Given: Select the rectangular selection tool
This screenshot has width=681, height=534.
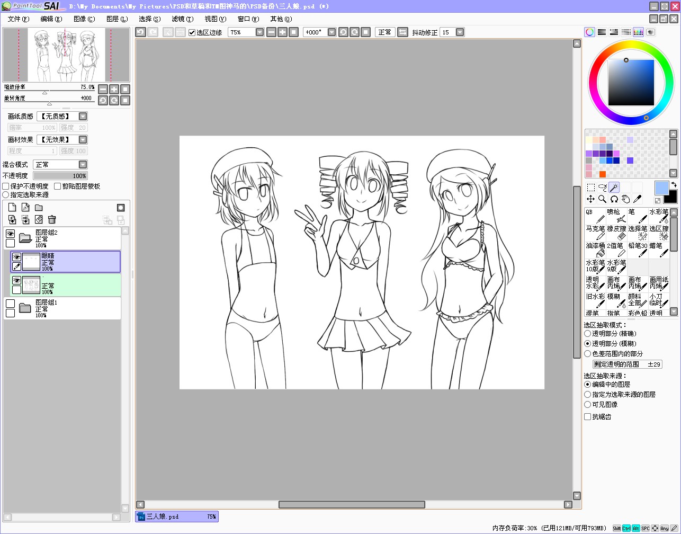Looking at the screenshot, I should pos(590,187).
